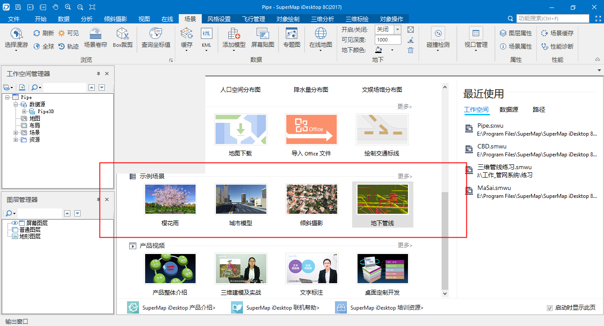The width and height of the screenshot is (604, 326).
Task: Click the full extent view icon
Action: click(92, 7)
